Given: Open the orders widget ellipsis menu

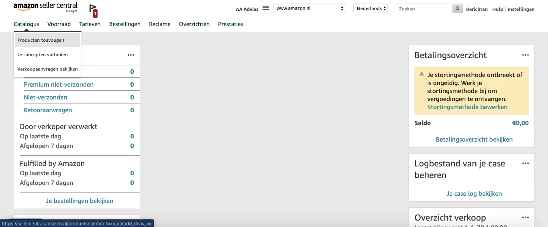Looking at the screenshot, I should pyautogui.click(x=131, y=55).
